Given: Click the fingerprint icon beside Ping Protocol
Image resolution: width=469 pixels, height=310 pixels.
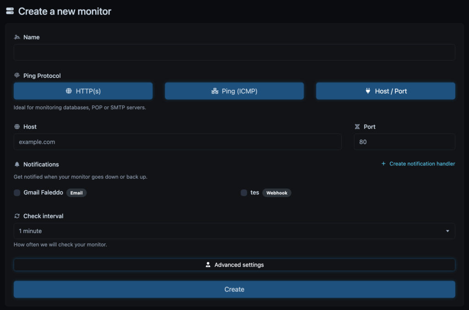Looking at the screenshot, I should (x=17, y=76).
